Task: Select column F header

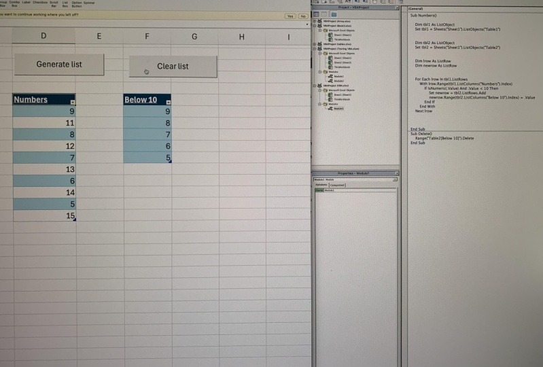Action: tap(147, 36)
